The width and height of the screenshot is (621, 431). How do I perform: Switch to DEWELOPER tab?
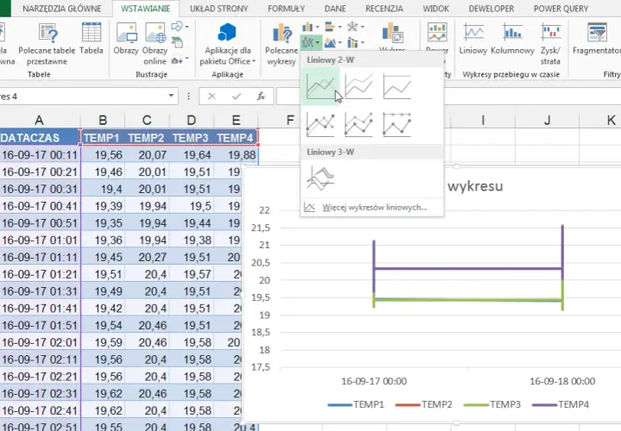491,9
